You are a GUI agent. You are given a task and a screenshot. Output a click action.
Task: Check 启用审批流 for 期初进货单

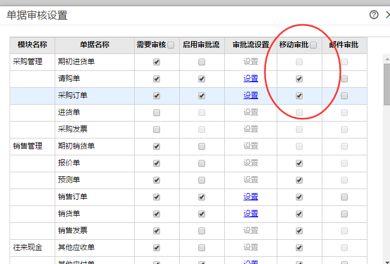(x=202, y=62)
